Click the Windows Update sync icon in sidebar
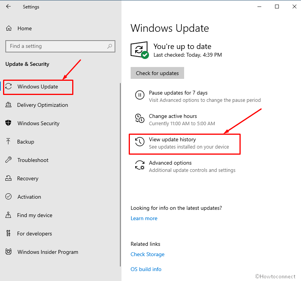301x281 pixels. point(8,87)
